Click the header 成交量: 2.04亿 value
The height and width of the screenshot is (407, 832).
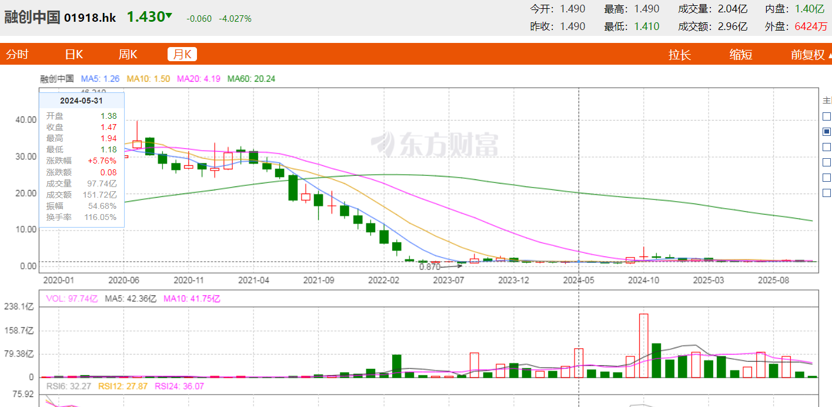tap(713, 9)
